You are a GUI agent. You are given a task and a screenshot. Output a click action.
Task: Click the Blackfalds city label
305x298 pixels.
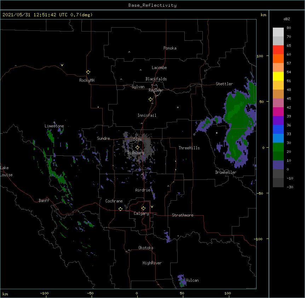[x=156, y=79]
